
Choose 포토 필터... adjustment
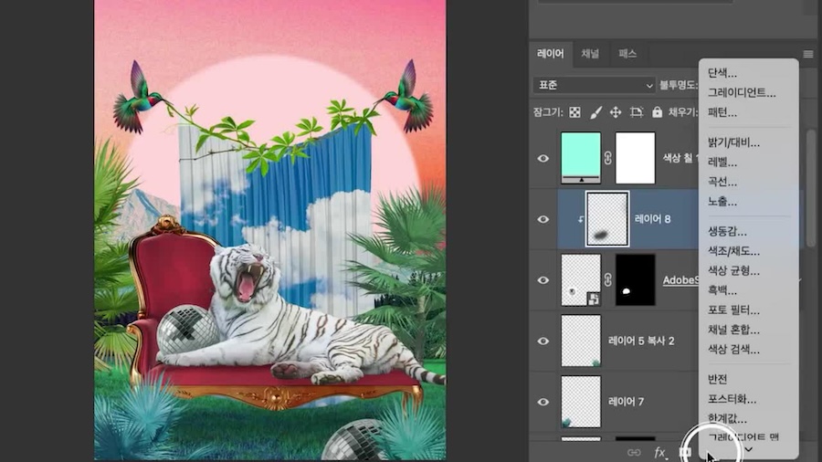[x=733, y=310]
